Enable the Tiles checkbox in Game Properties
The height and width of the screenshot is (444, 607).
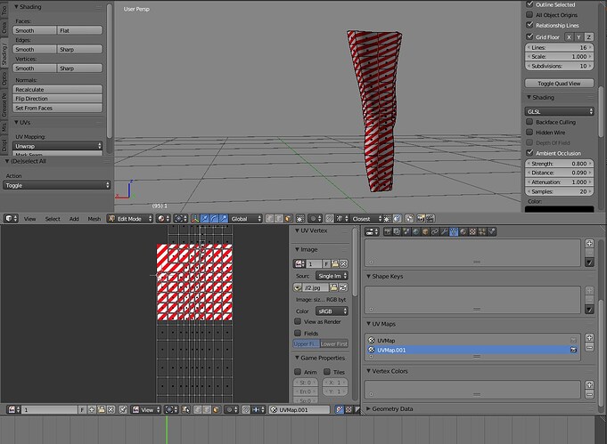tap(327, 372)
